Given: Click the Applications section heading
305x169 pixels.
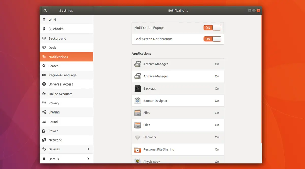Looking at the screenshot, I should [x=142, y=54].
